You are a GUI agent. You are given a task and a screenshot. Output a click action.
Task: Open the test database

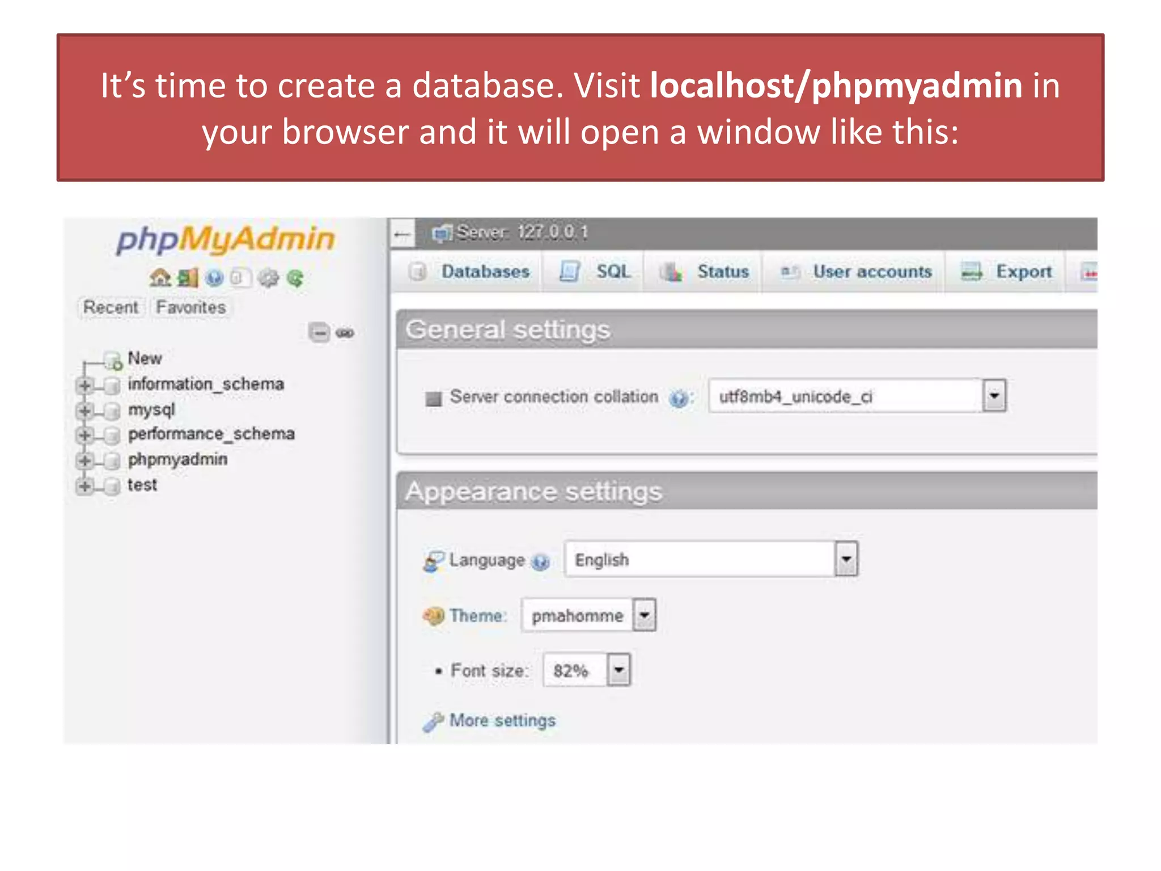pos(142,485)
